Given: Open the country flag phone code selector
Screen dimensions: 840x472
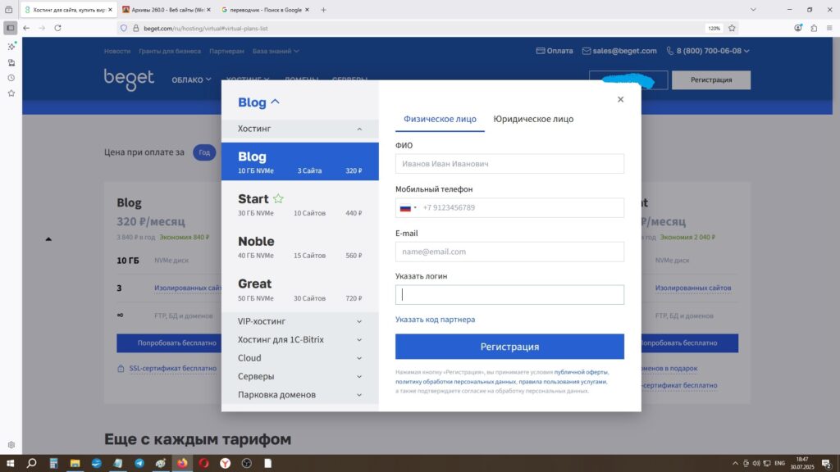Looking at the screenshot, I should (x=408, y=207).
